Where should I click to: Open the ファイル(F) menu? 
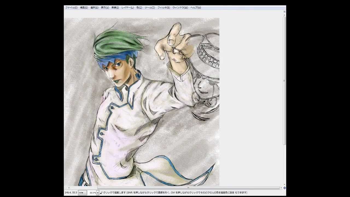click(x=71, y=8)
